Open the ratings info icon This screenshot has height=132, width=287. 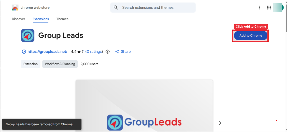108,52
